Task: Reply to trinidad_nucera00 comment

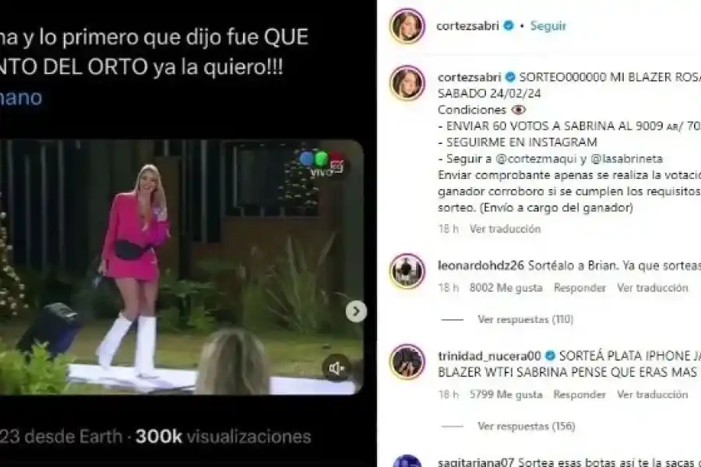Action: [579, 395]
